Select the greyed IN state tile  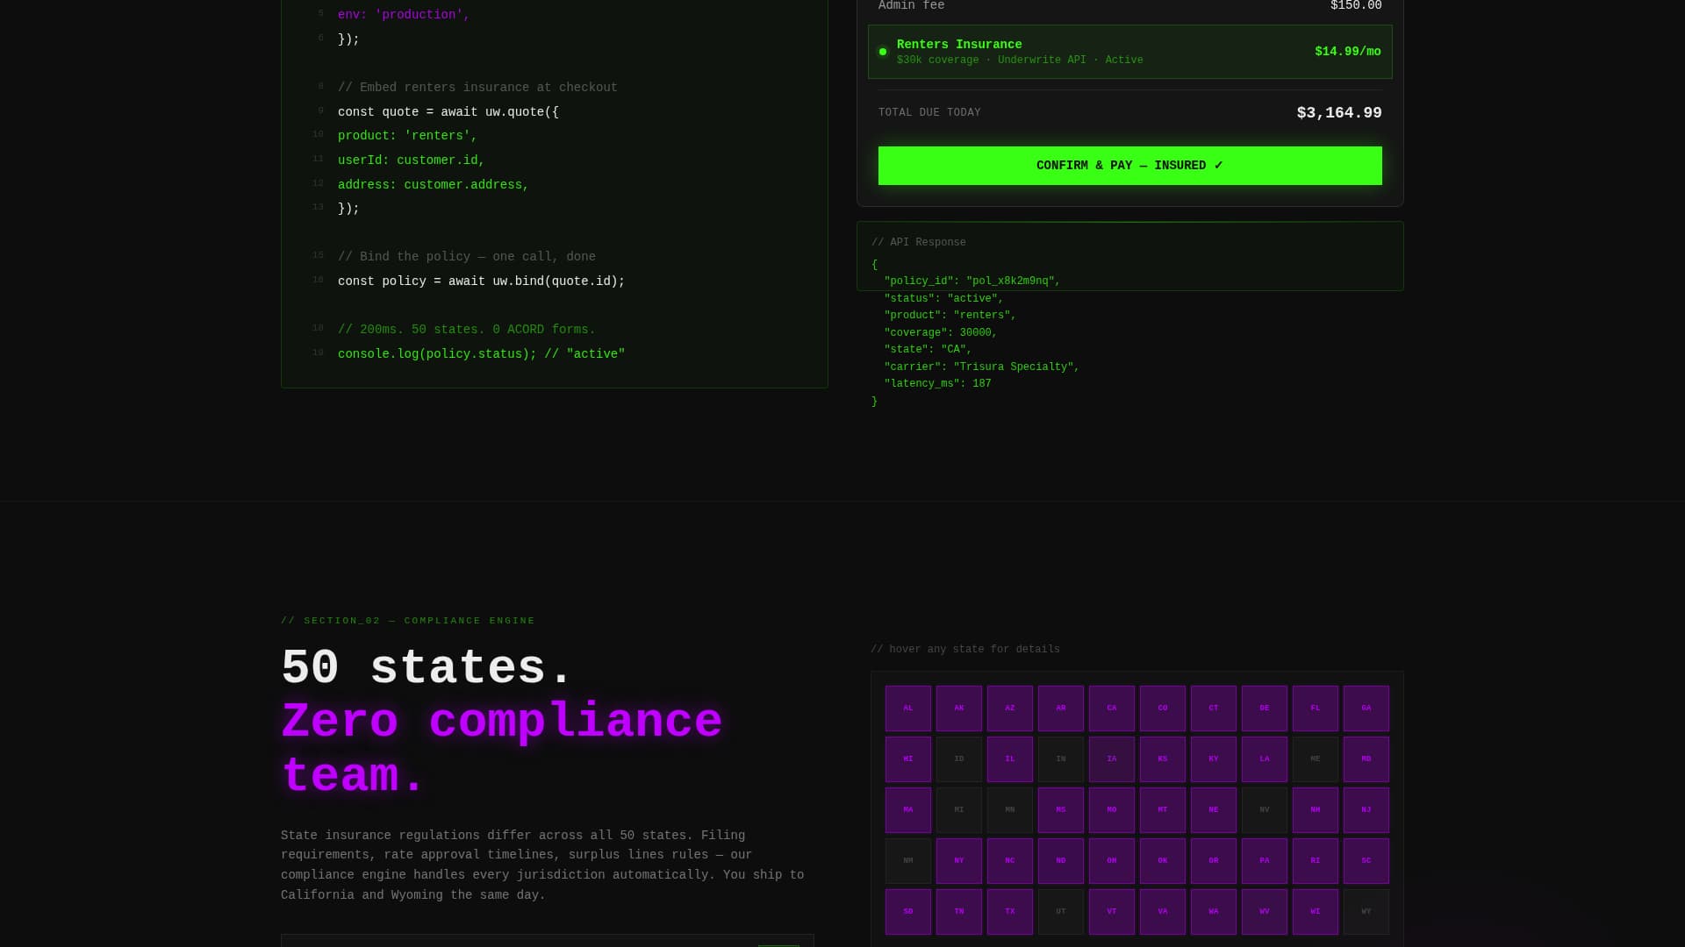coord(1061,759)
